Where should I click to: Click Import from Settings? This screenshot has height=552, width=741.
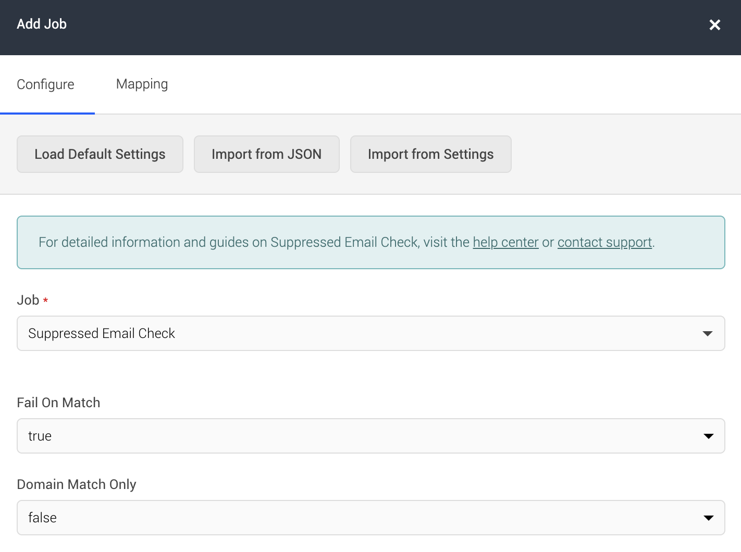[430, 154]
